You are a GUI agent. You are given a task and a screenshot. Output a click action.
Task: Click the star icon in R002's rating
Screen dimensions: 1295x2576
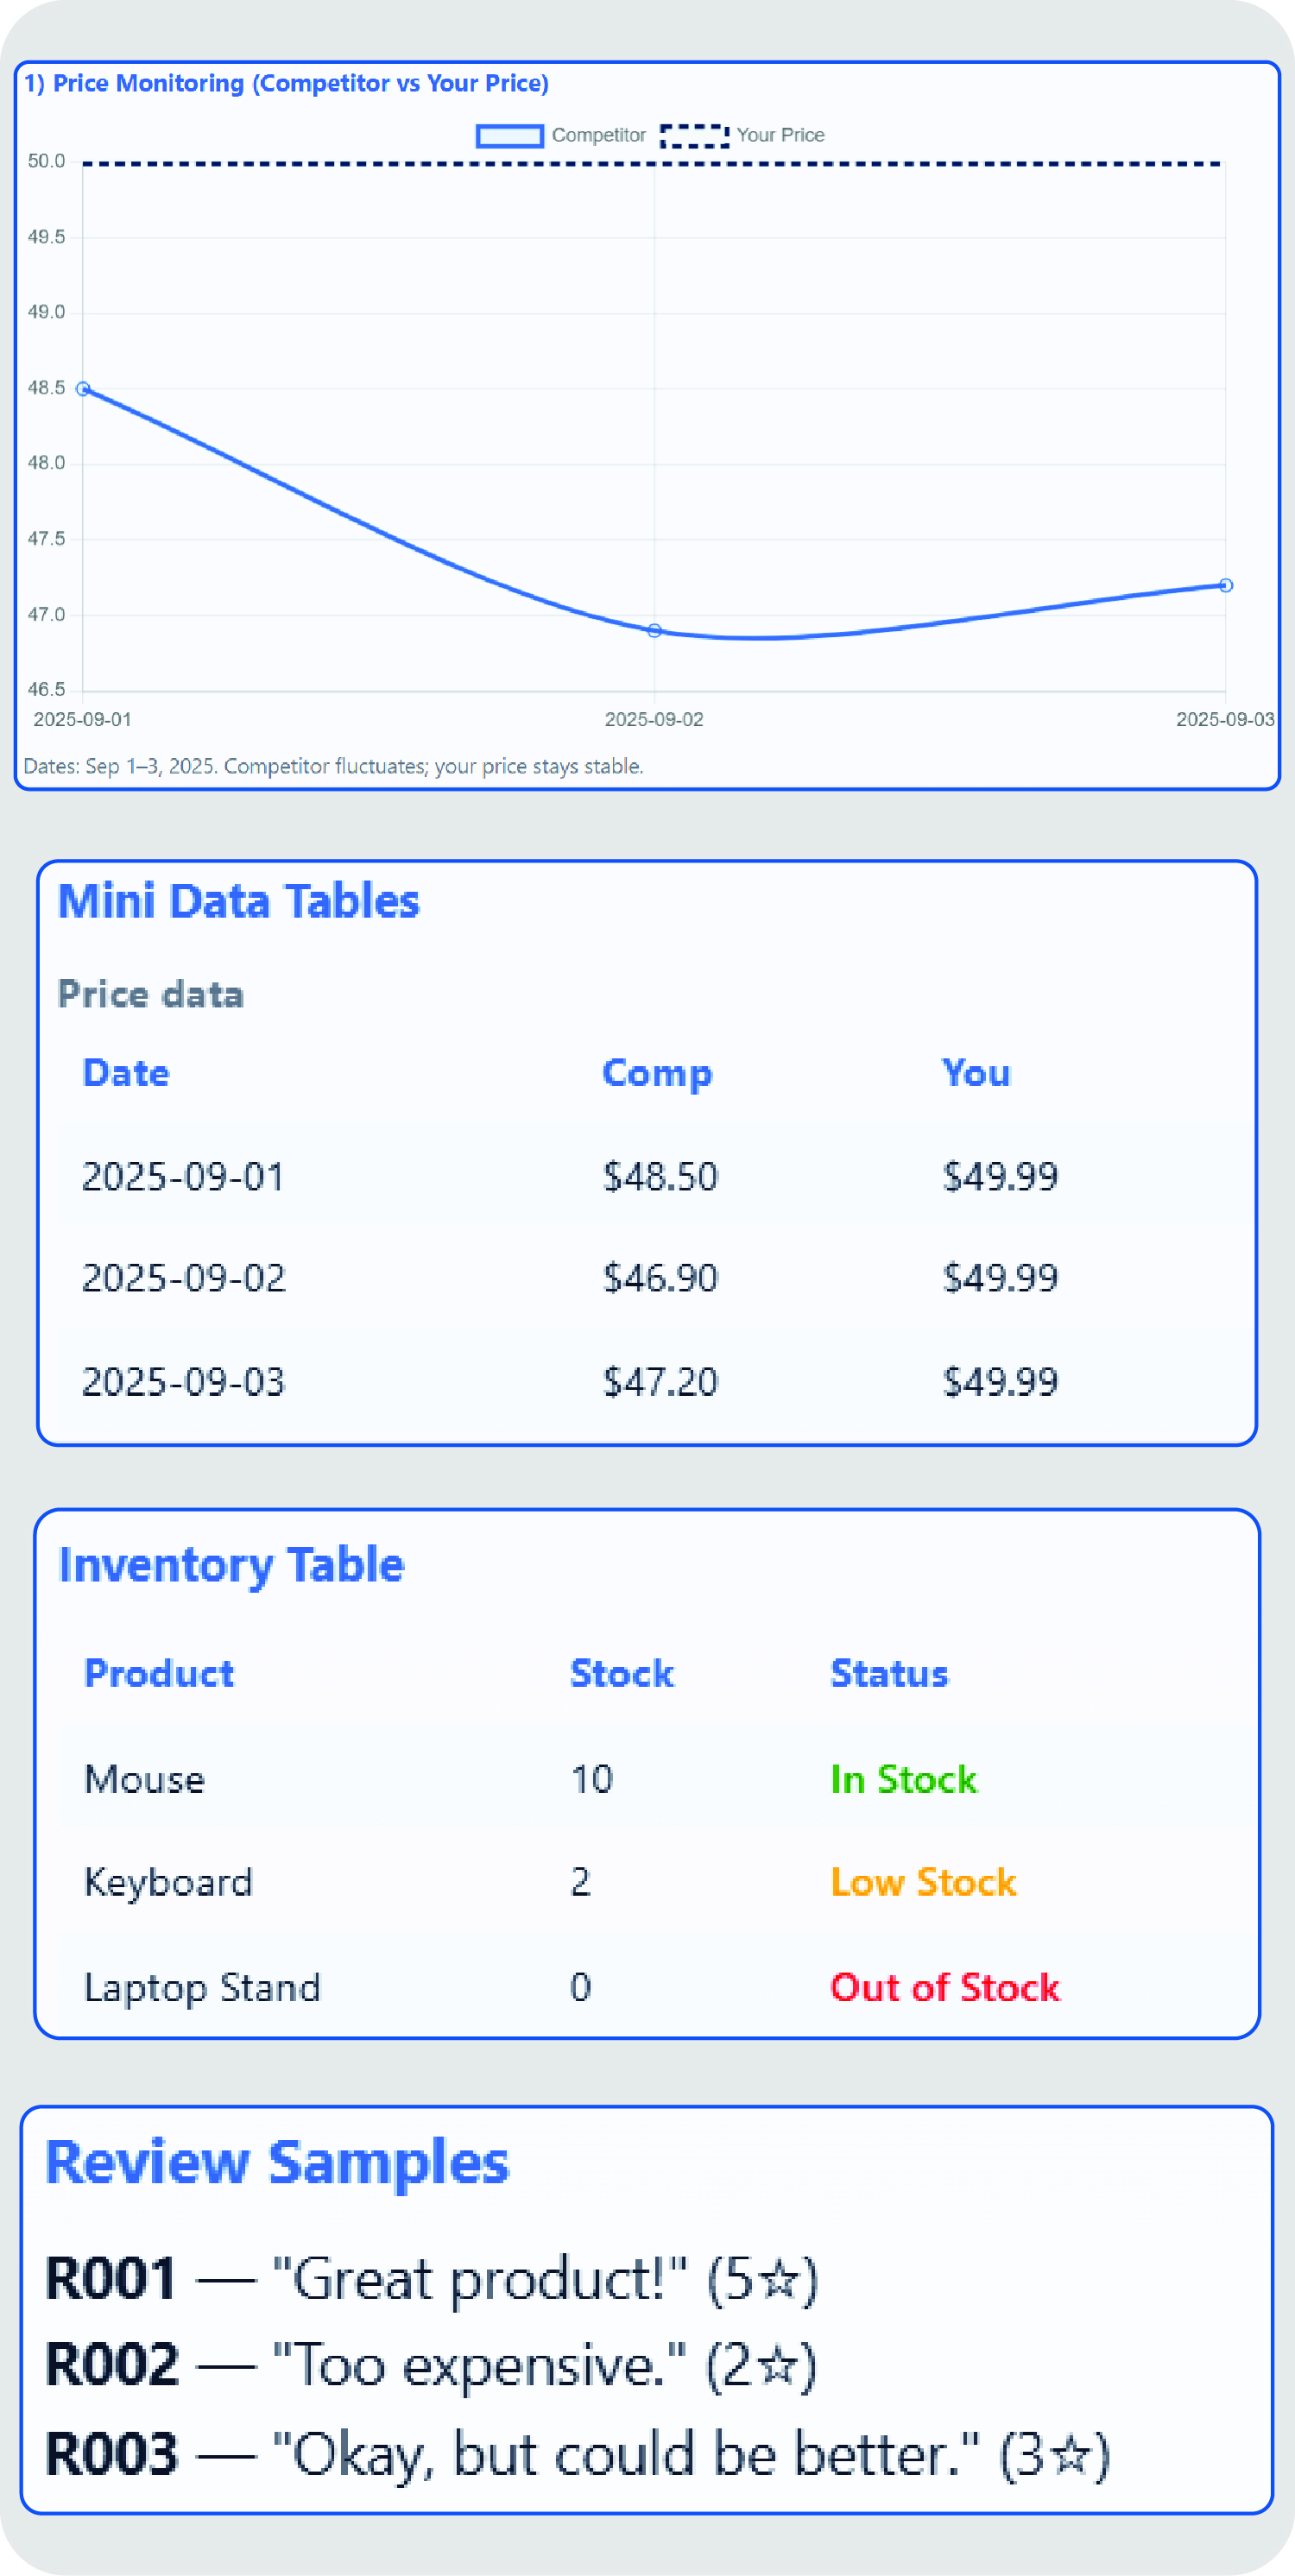777,2368
